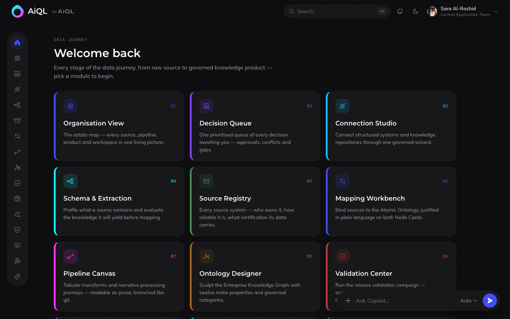Open the Decision Queue card
The height and width of the screenshot is (319, 510).
pyautogui.click(x=255, y=126)
